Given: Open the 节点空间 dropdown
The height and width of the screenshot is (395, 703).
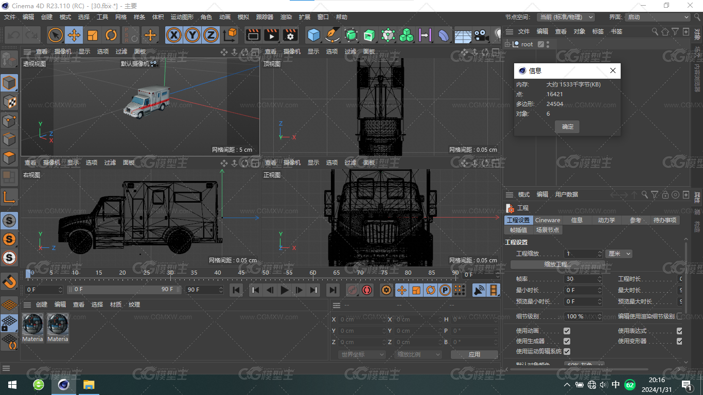Looking at the screenshot, I should point(566,17).
